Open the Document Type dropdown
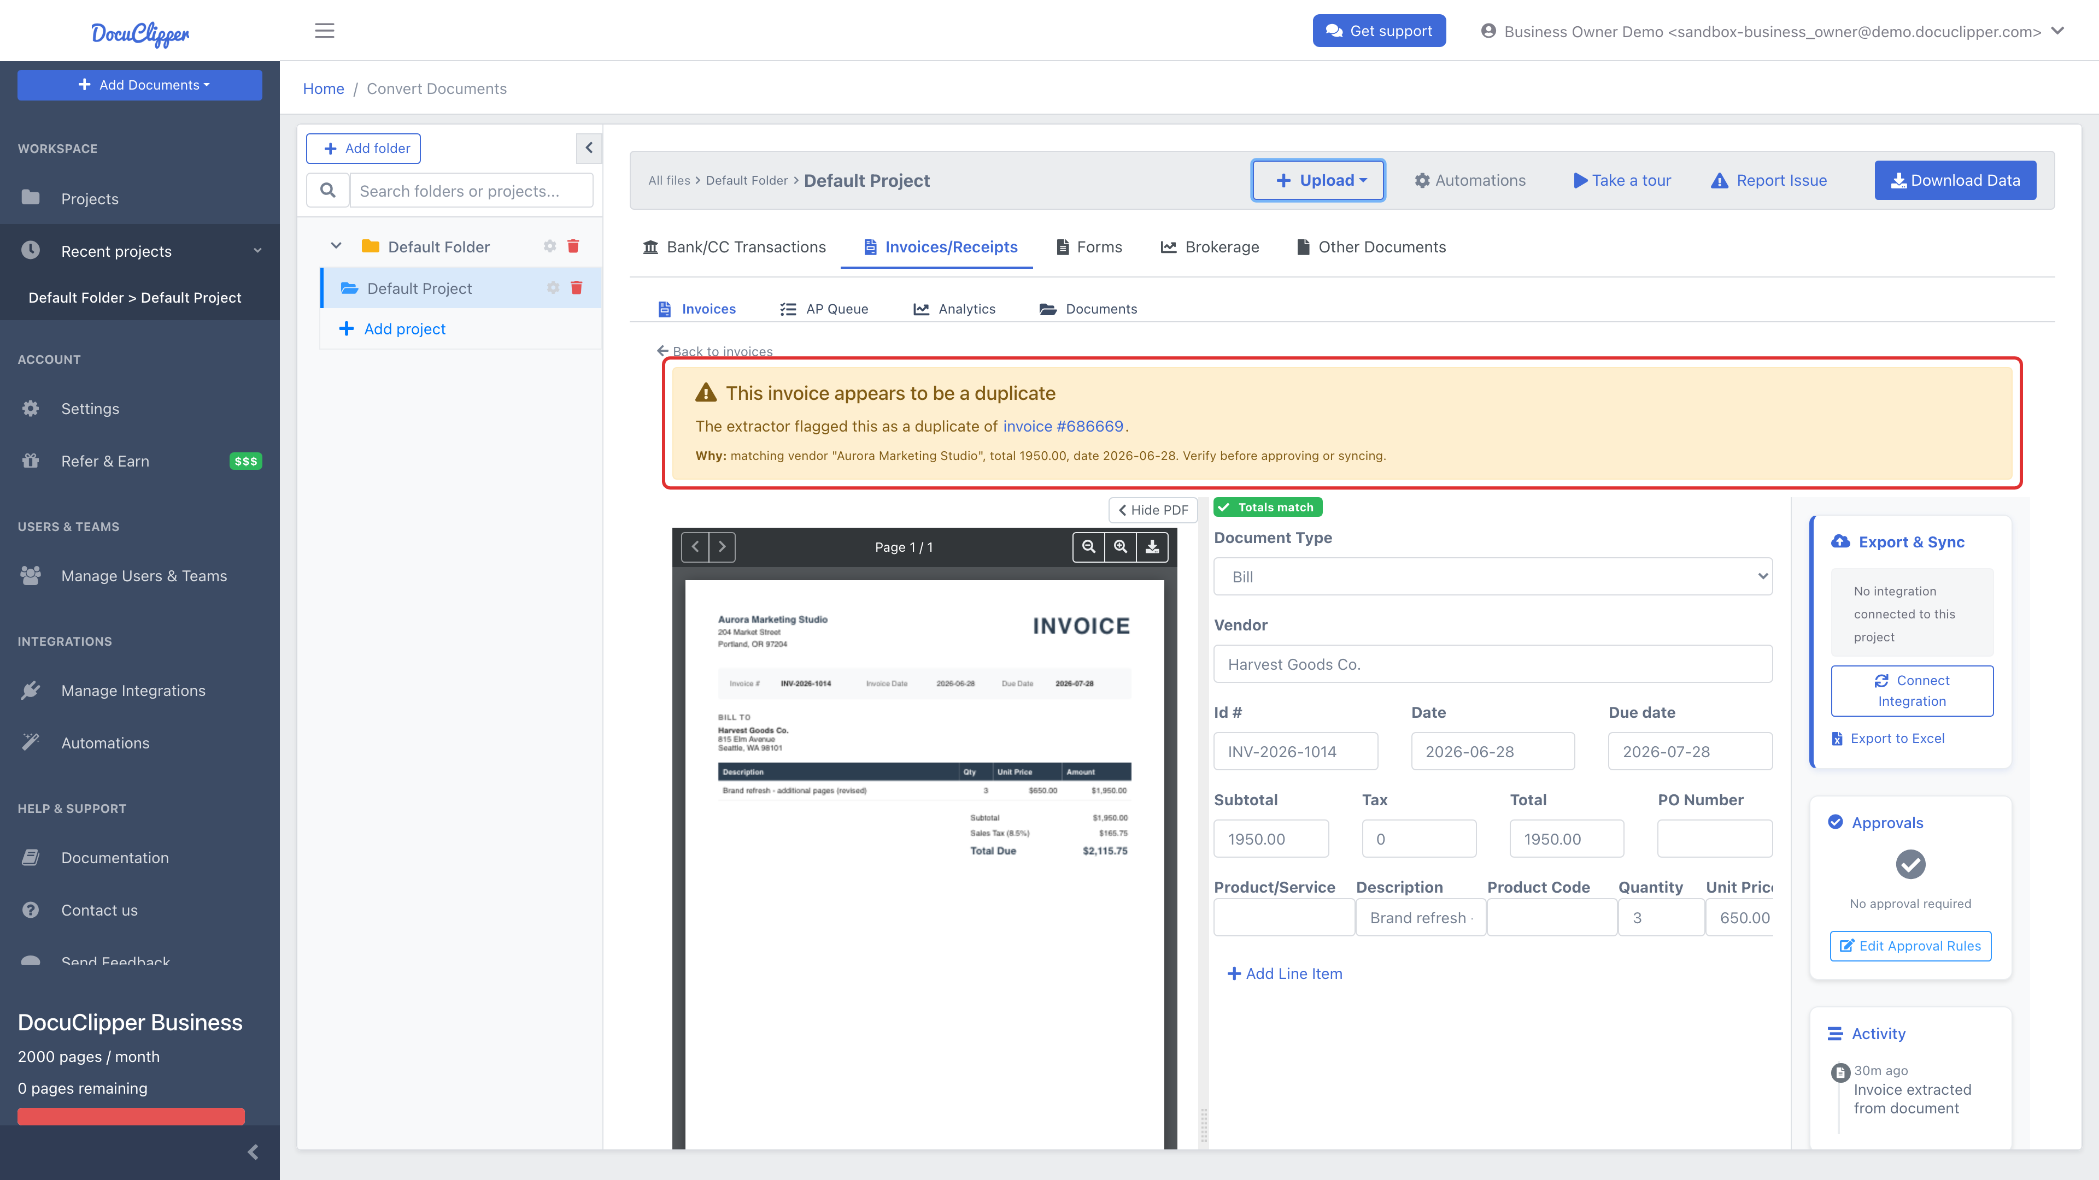Screen dimensions: 2099x1180 tap(1493, 576)
